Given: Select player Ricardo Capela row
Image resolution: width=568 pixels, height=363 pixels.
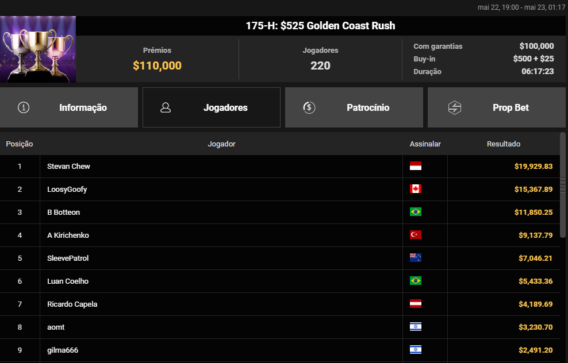Looking at the screenshot, I should pos(280,304).
